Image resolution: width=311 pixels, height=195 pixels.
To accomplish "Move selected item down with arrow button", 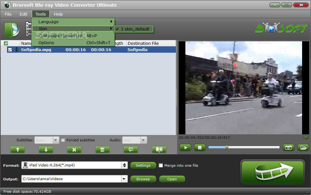I will click(46, 150).
